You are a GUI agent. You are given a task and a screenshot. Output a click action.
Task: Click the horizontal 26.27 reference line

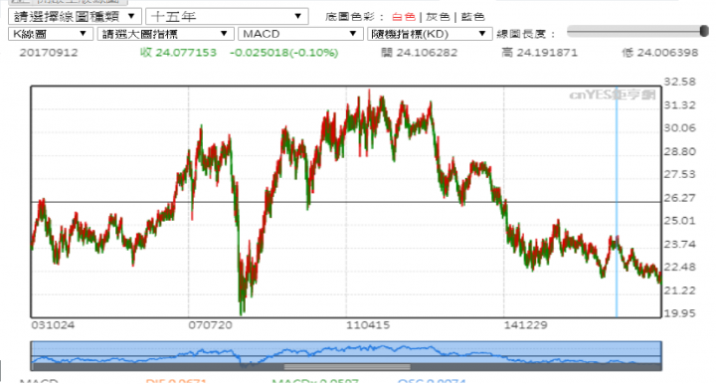[x=346, y=202]
